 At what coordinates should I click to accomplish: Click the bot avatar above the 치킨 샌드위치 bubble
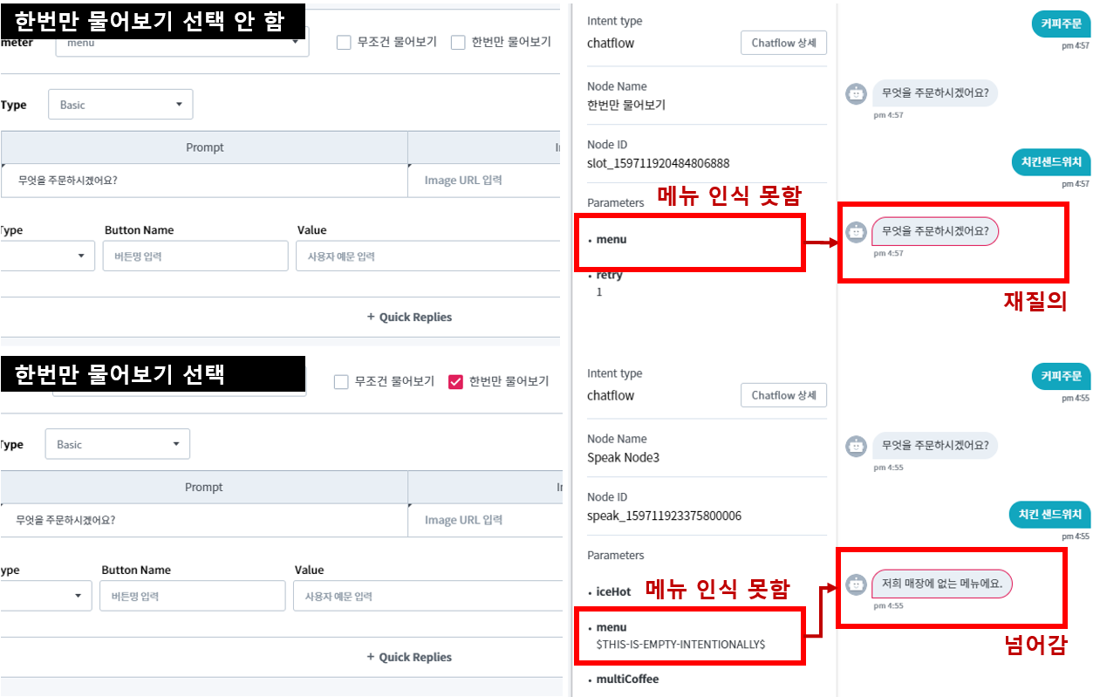[856, 446]
